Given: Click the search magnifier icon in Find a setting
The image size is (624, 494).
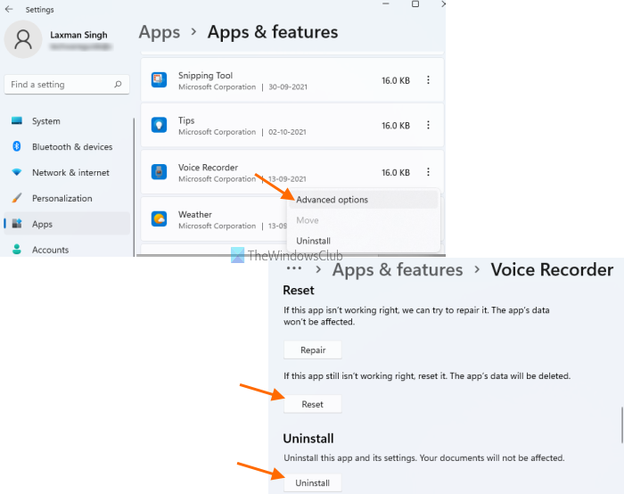Looking at the screenshot, I should click(x=118, y=85).
